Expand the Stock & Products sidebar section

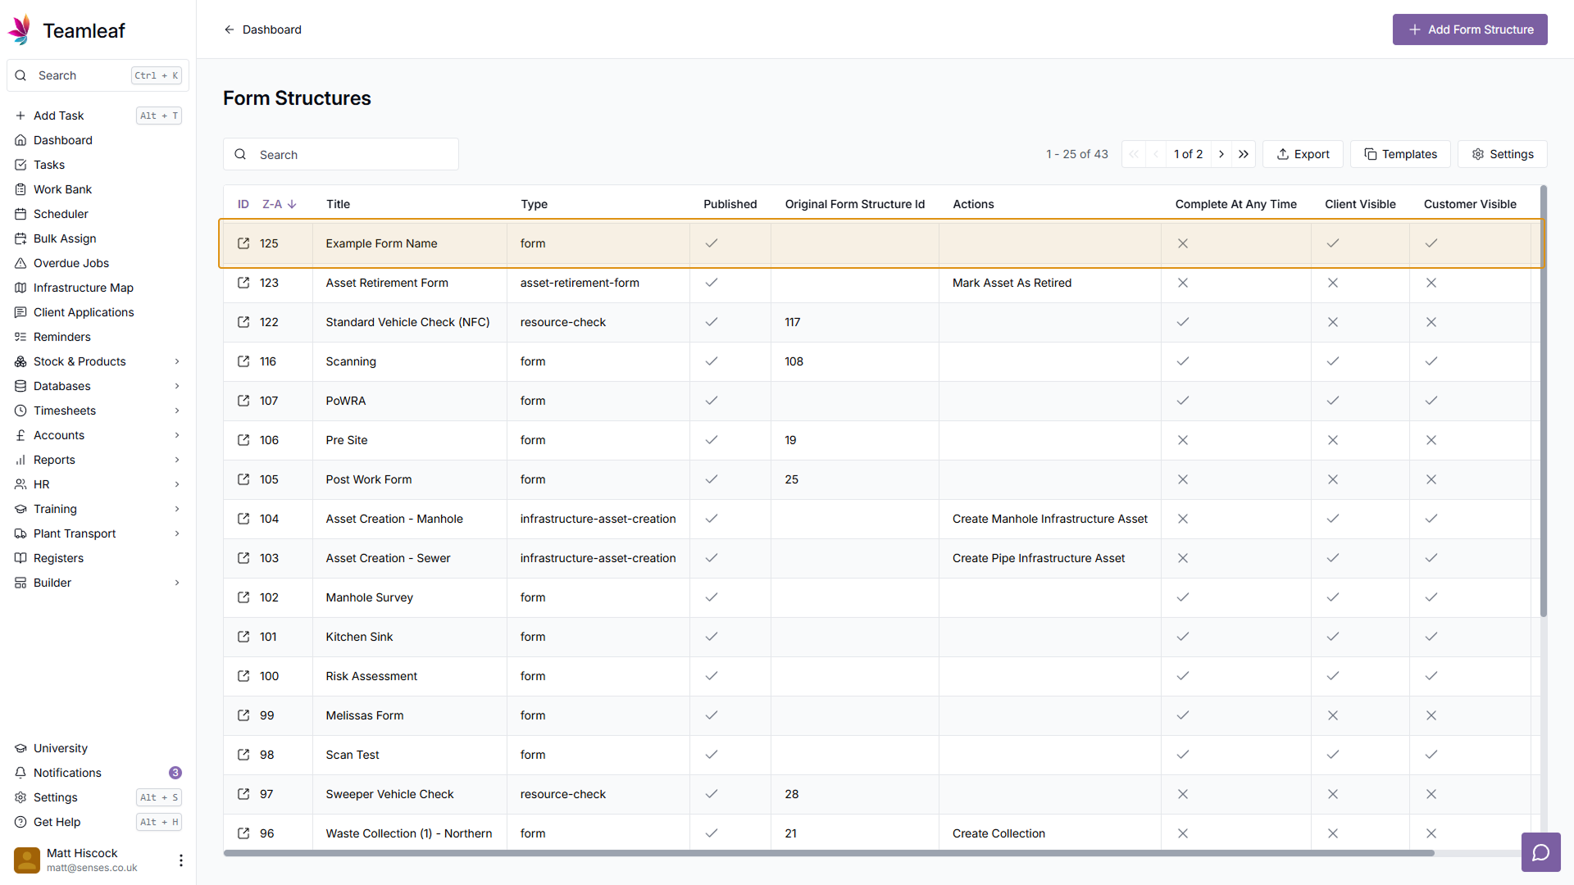177,361
